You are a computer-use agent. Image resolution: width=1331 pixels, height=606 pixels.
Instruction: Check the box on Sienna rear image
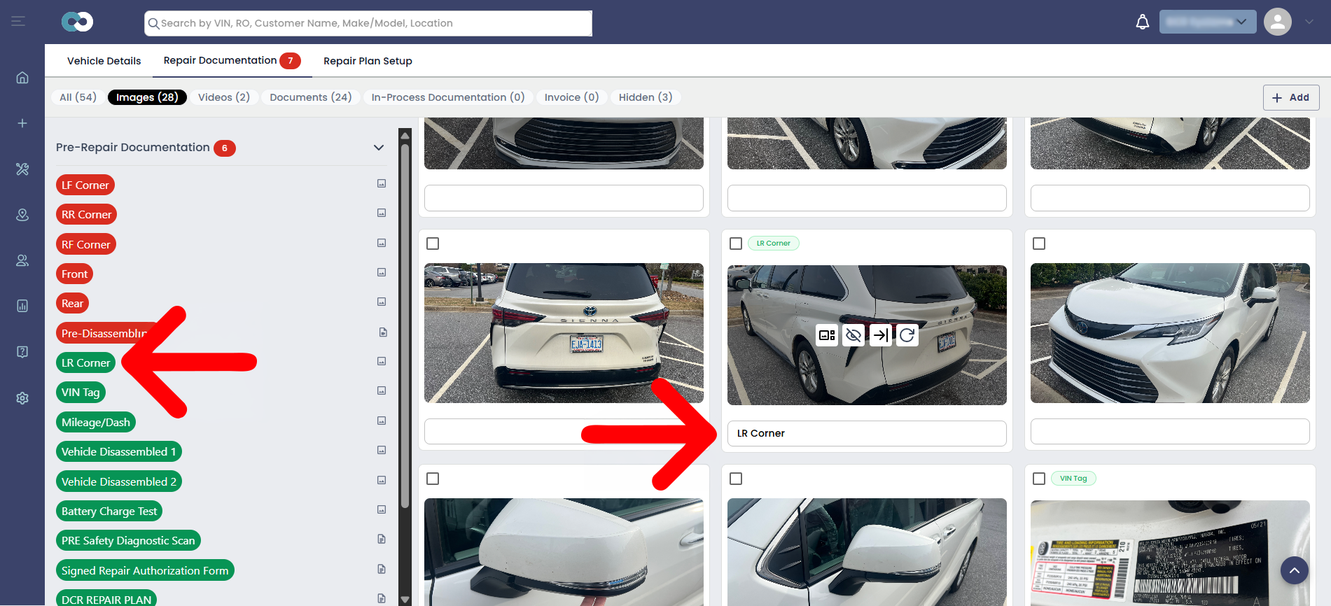click(433, 244)
